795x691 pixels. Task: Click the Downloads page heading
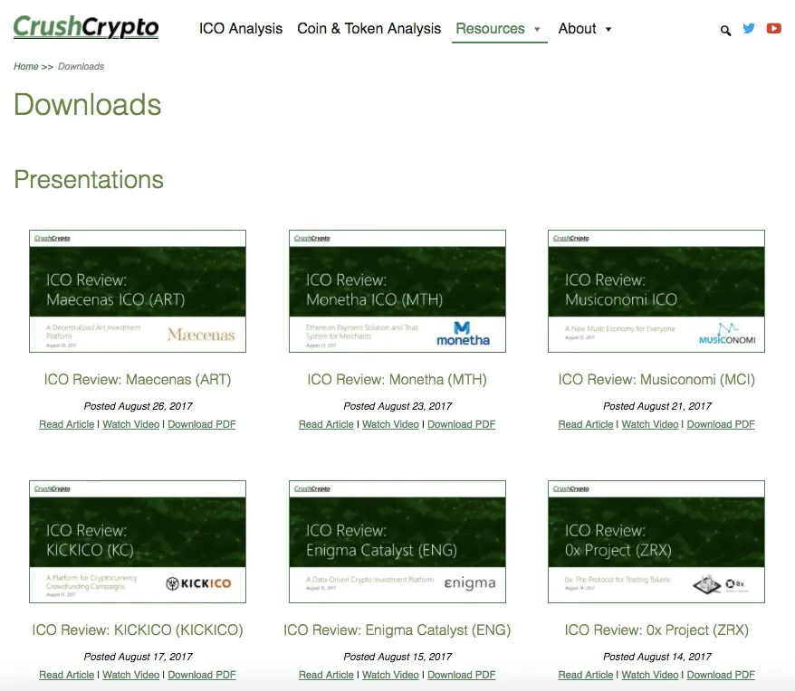87,104
